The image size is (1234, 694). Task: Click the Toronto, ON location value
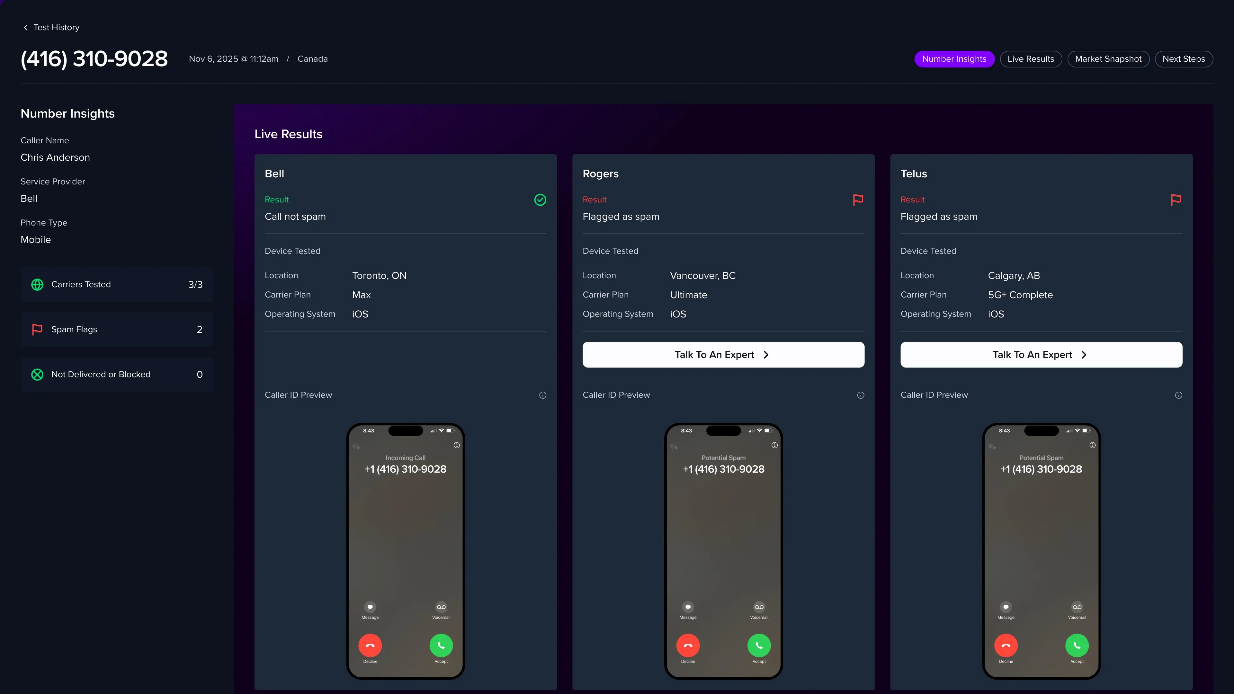(x=379, y=276)
